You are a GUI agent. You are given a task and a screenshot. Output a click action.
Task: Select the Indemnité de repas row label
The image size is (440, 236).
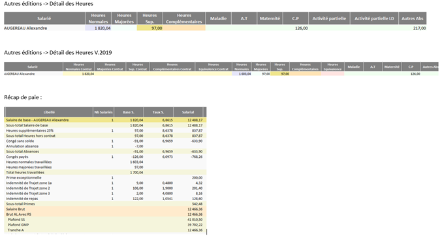[x=22, y=199]
